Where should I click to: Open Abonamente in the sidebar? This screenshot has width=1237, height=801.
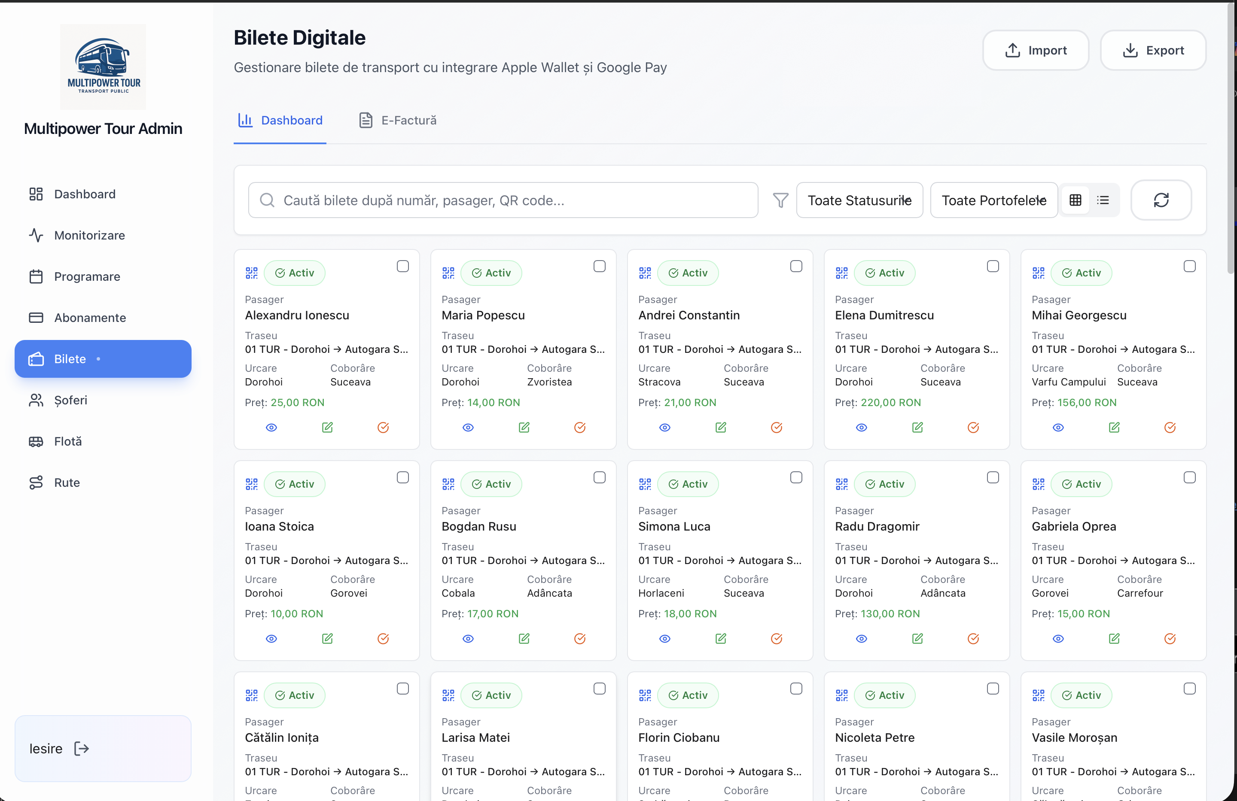[x=103, y=317]
